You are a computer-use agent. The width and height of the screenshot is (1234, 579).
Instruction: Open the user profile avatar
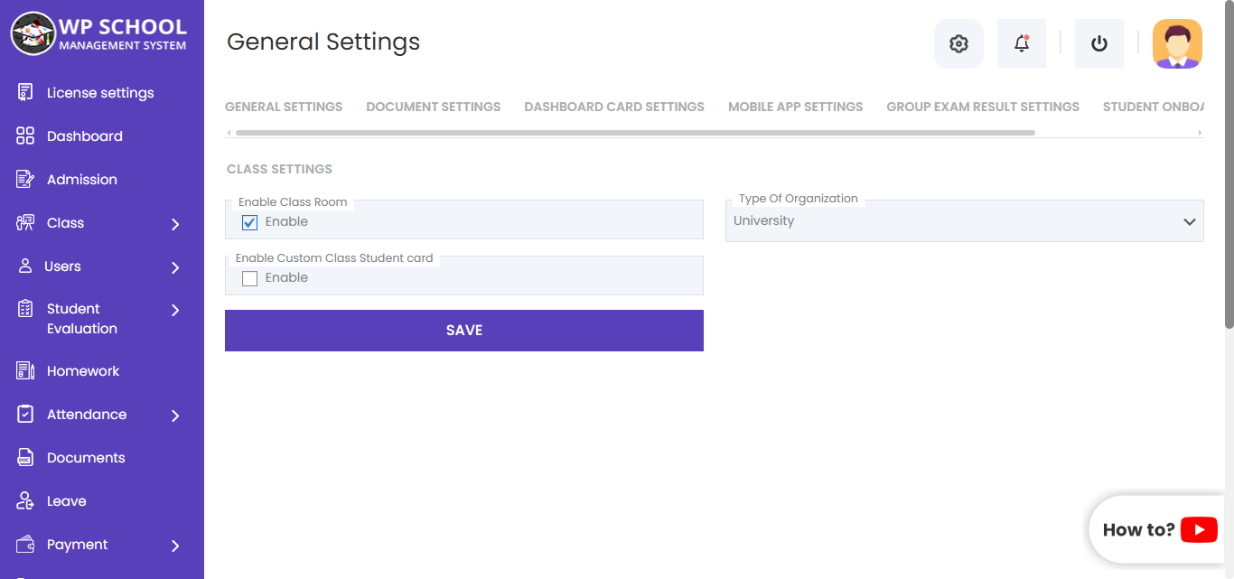click(x=1177, y=43)
